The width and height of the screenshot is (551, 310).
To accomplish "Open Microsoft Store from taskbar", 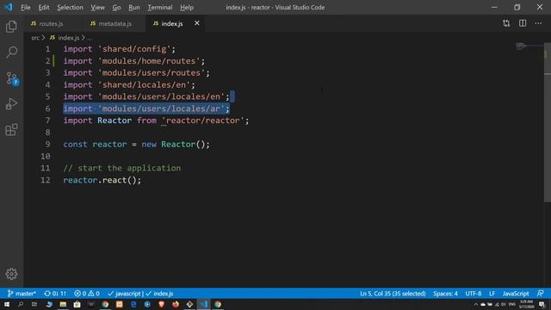I will [x=77, y=304].
